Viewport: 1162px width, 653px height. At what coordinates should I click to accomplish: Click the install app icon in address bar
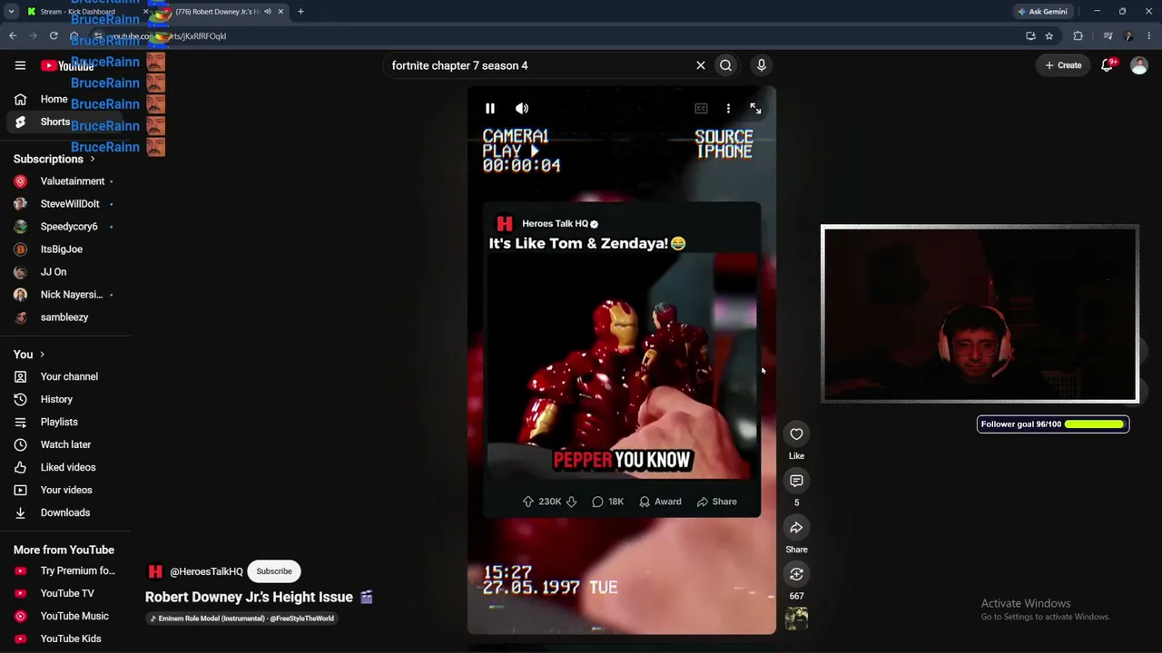pos(1030,36)
